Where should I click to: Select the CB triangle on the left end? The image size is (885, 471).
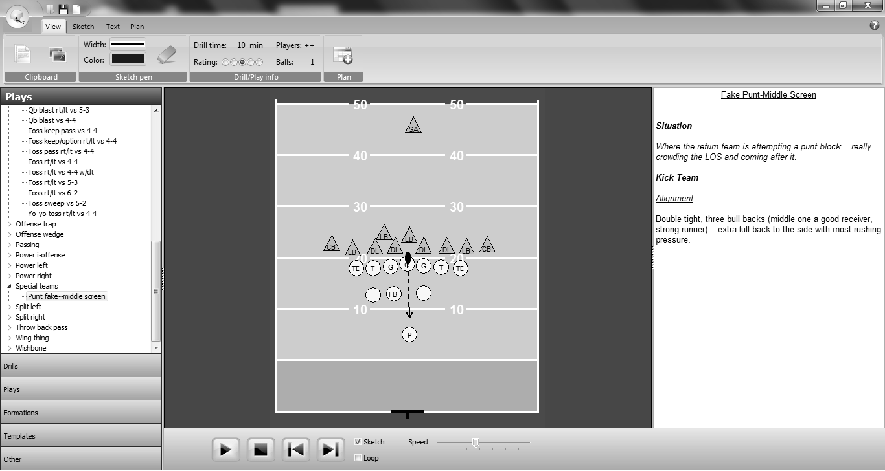click(332, 244)
